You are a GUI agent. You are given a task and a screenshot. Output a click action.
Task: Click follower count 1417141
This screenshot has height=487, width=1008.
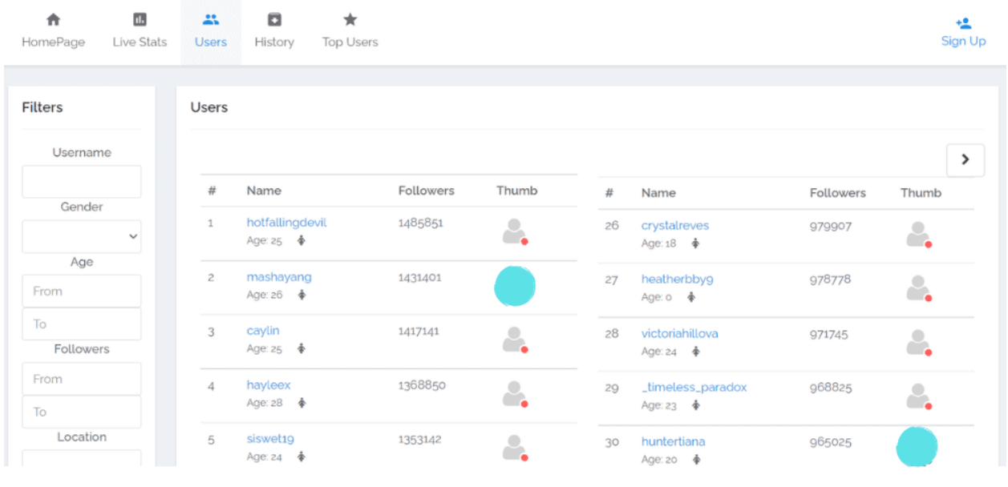tap(419, 331)
